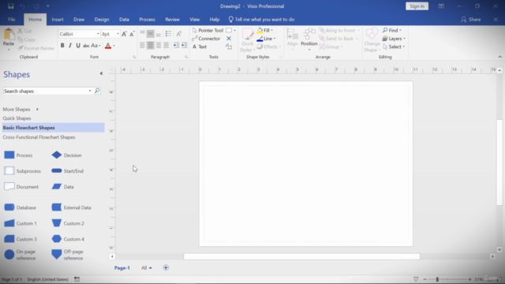This screenshot has height=284, width=505.
Task: Select the Process flowchart shape
Action: (18, 155)
